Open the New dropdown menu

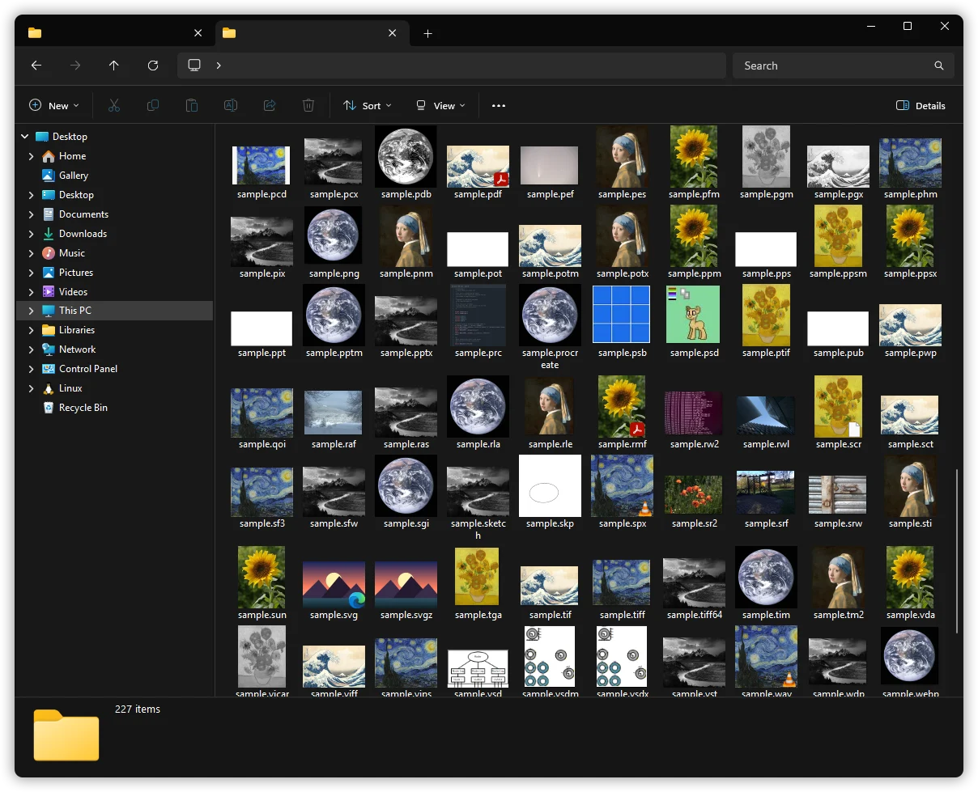point(54,106)
